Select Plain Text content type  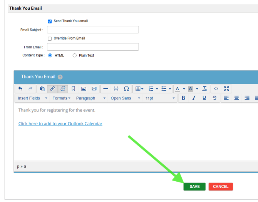(x=75, y=56)
